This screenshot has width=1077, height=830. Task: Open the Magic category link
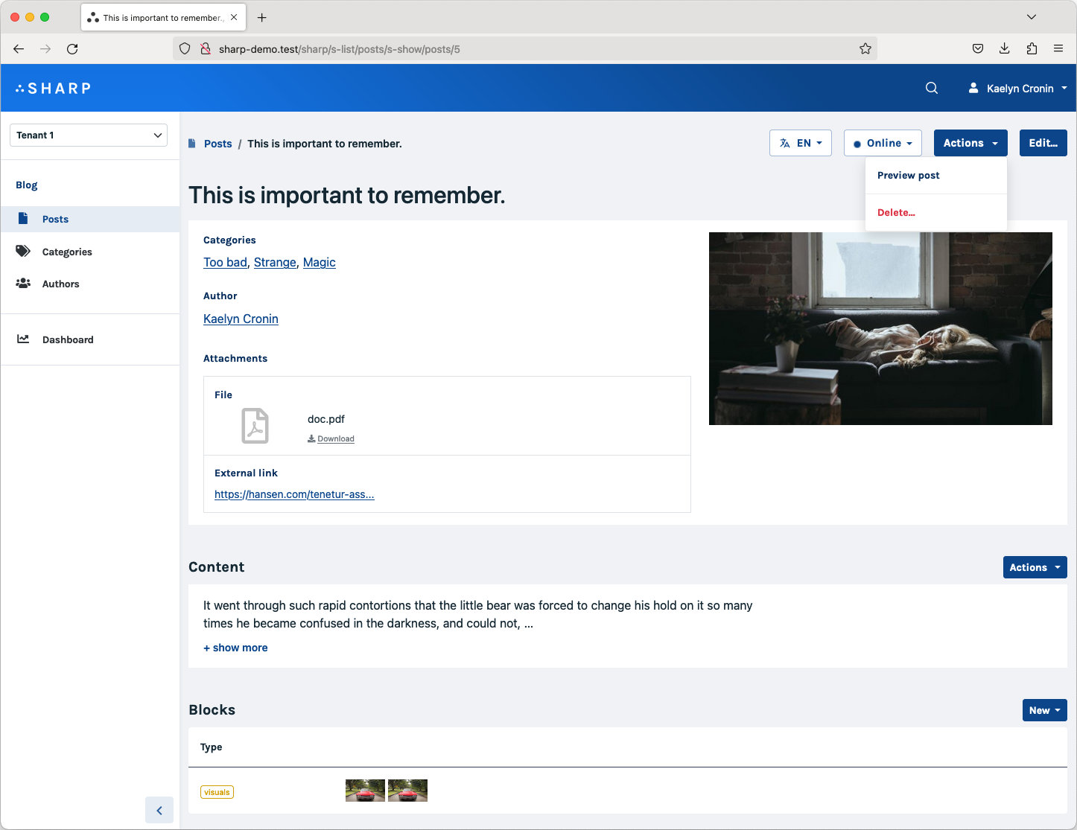coord(320,262)
